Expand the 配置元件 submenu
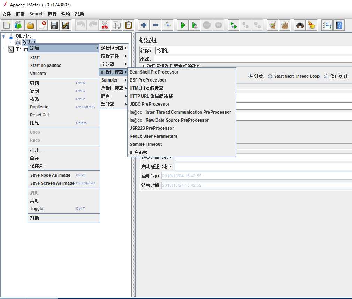352x299 pixels. click(114, 56)
